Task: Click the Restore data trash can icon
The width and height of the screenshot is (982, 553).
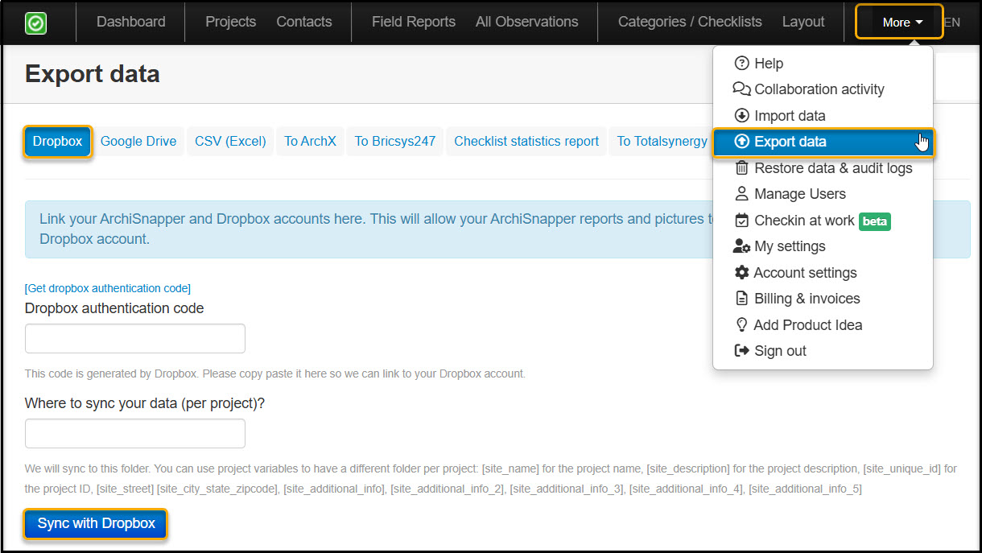Action: pyautogui.click(x=742, y=168)
